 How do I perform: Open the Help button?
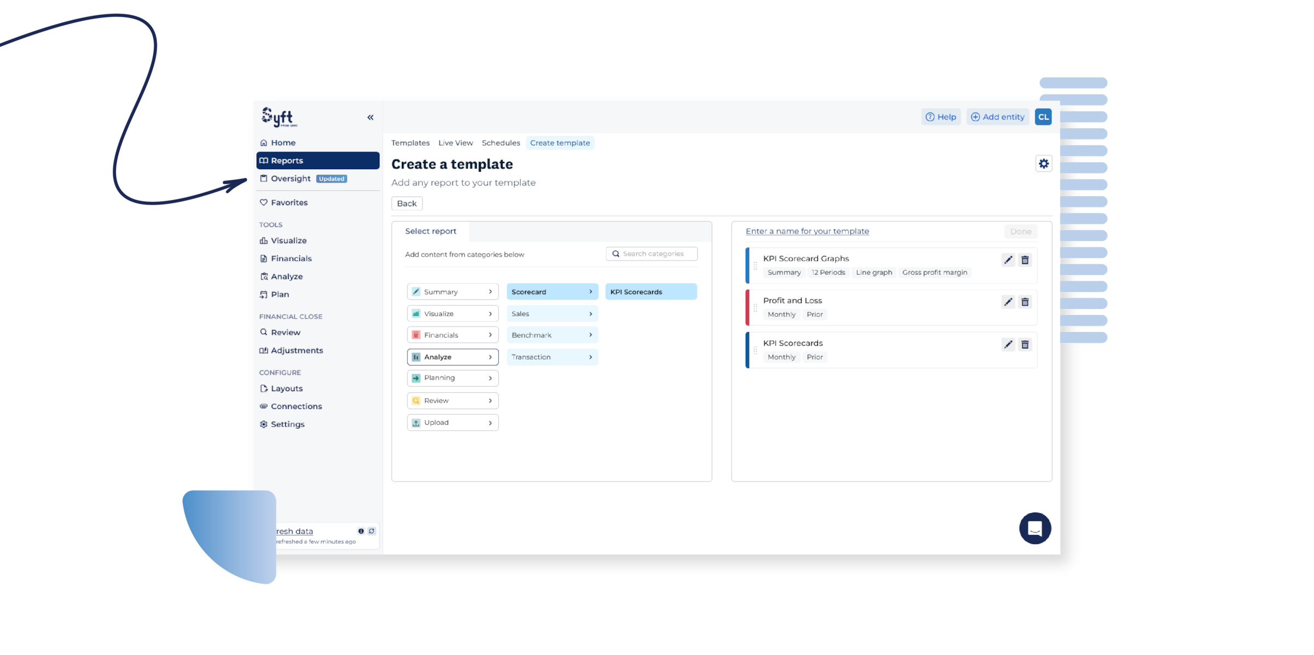941,117
